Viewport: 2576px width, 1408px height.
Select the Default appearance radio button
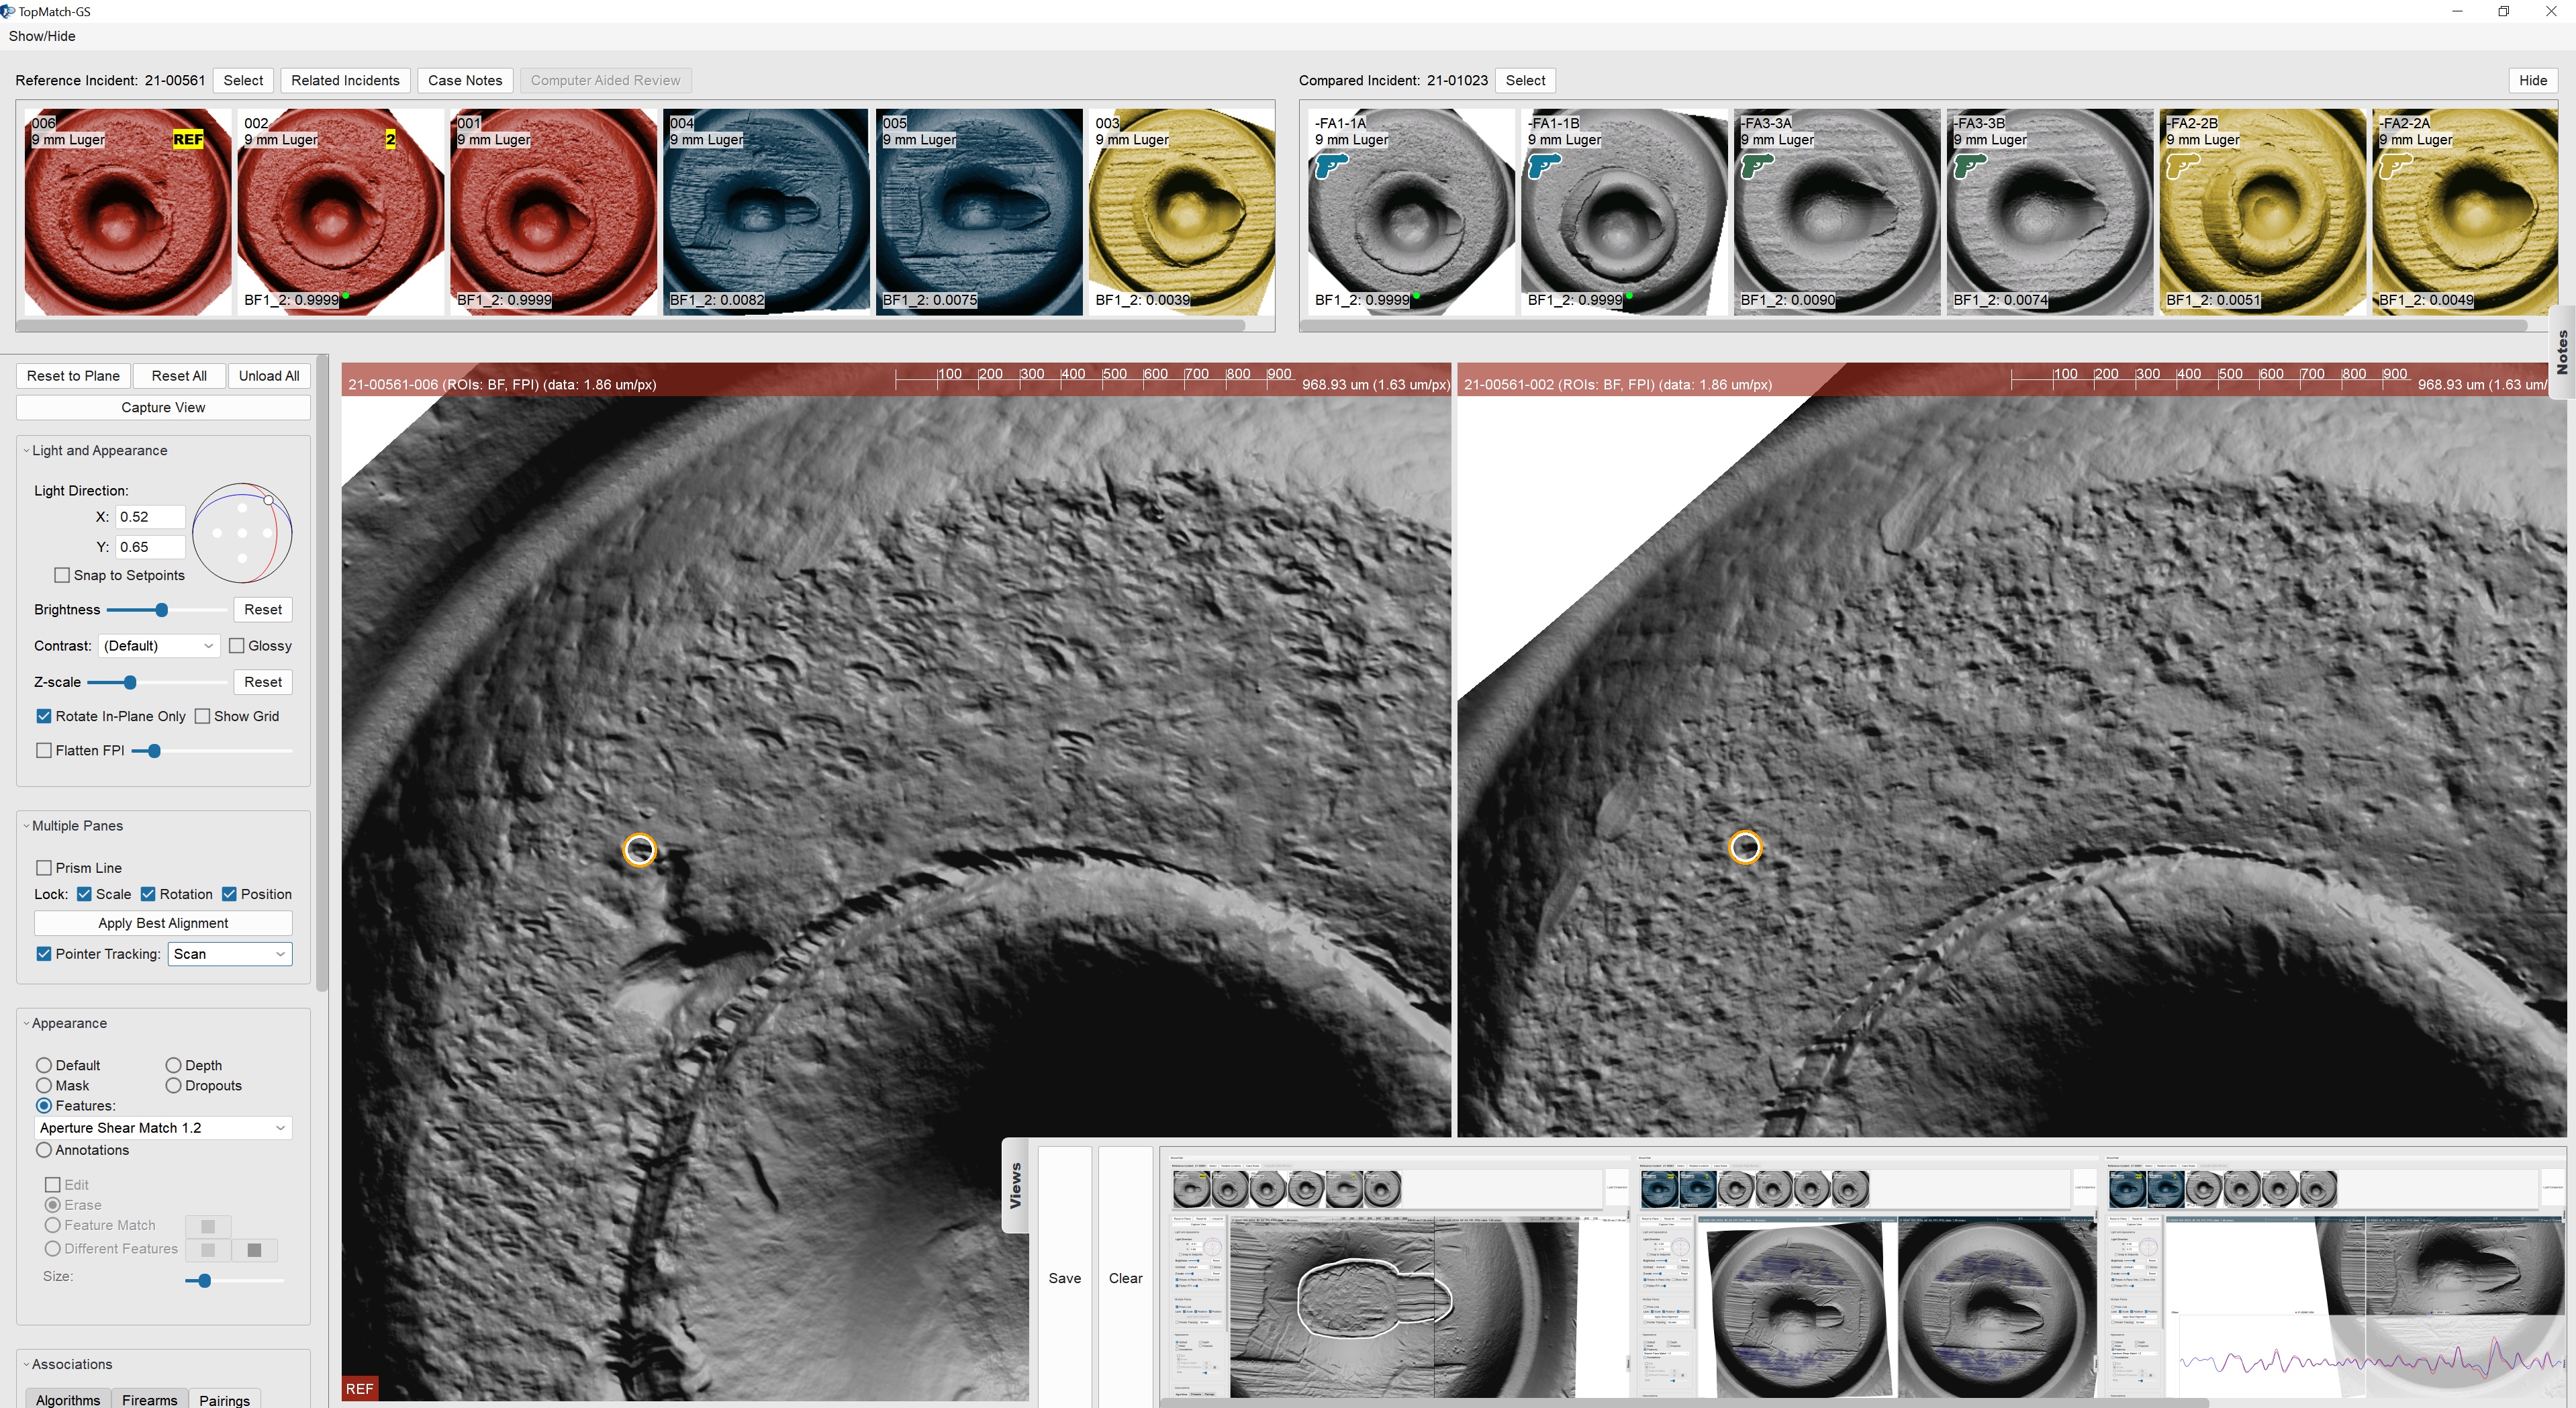[44, 1065]
